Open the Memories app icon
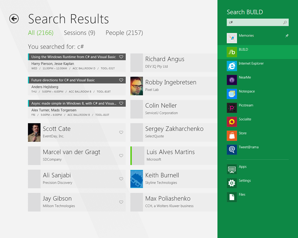This screenshot has height=238, width=298. pyautogui.click(x=232, y=38)
